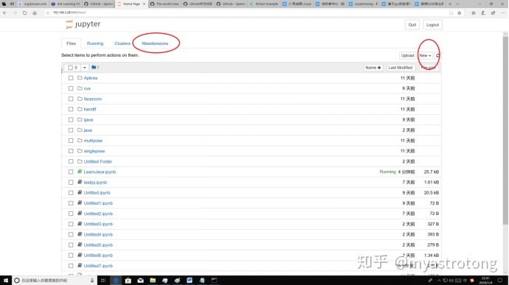
Task: Switch to Aid Learning browser tab
Action: tap(65, 4)
